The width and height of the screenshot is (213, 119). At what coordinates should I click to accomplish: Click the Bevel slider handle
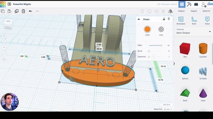(149, 51)
